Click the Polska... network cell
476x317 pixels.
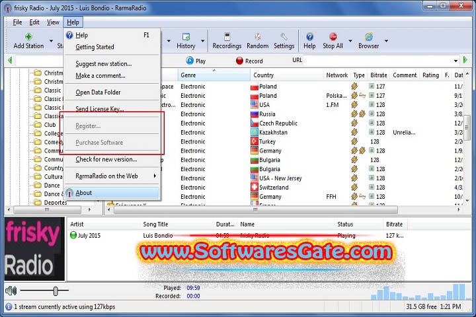point(336,96)
